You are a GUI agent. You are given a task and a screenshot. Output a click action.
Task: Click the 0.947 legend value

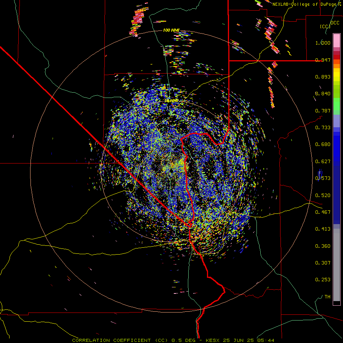[x=323, y=60]
